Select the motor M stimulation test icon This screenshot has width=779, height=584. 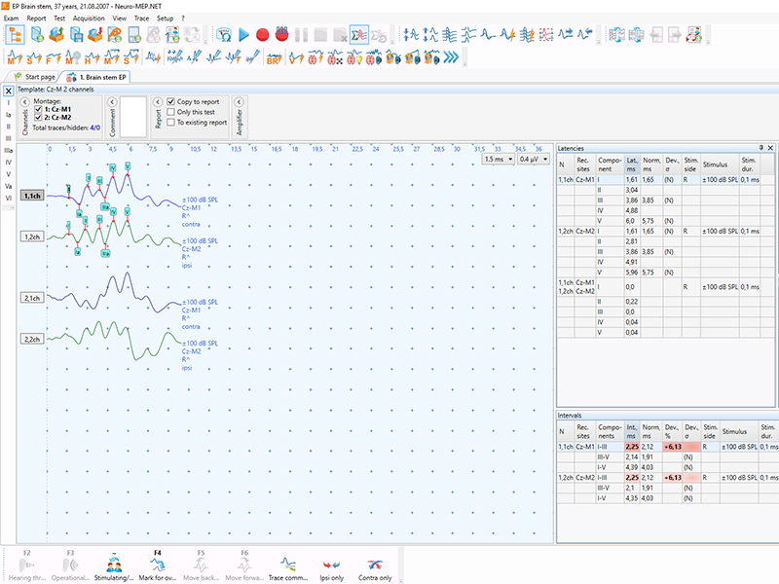(15, 57)
